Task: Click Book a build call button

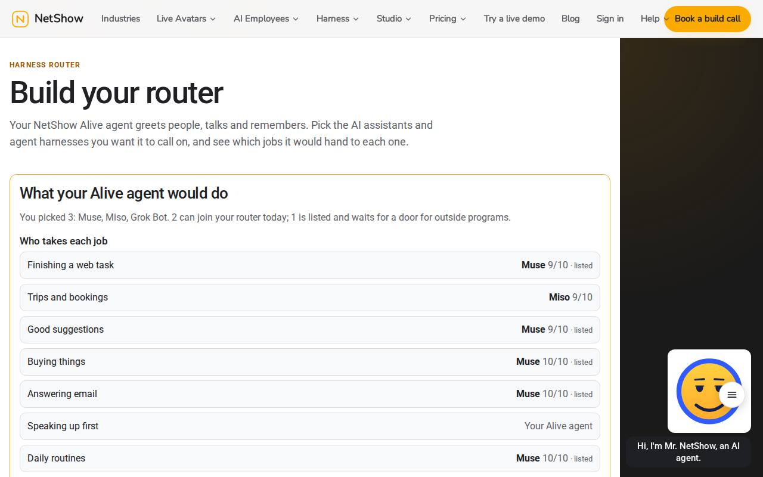Action: pos(708,19)
